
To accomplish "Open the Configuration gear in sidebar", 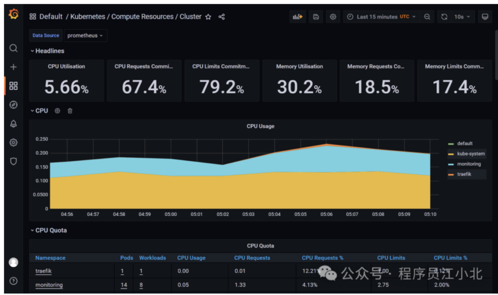I will [14, 143].
